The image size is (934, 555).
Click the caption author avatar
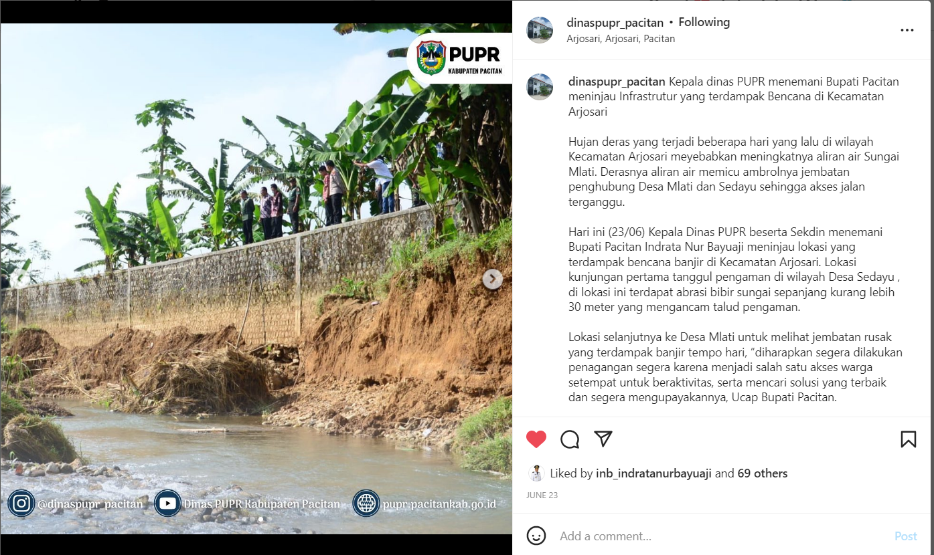tap(540, 87)
